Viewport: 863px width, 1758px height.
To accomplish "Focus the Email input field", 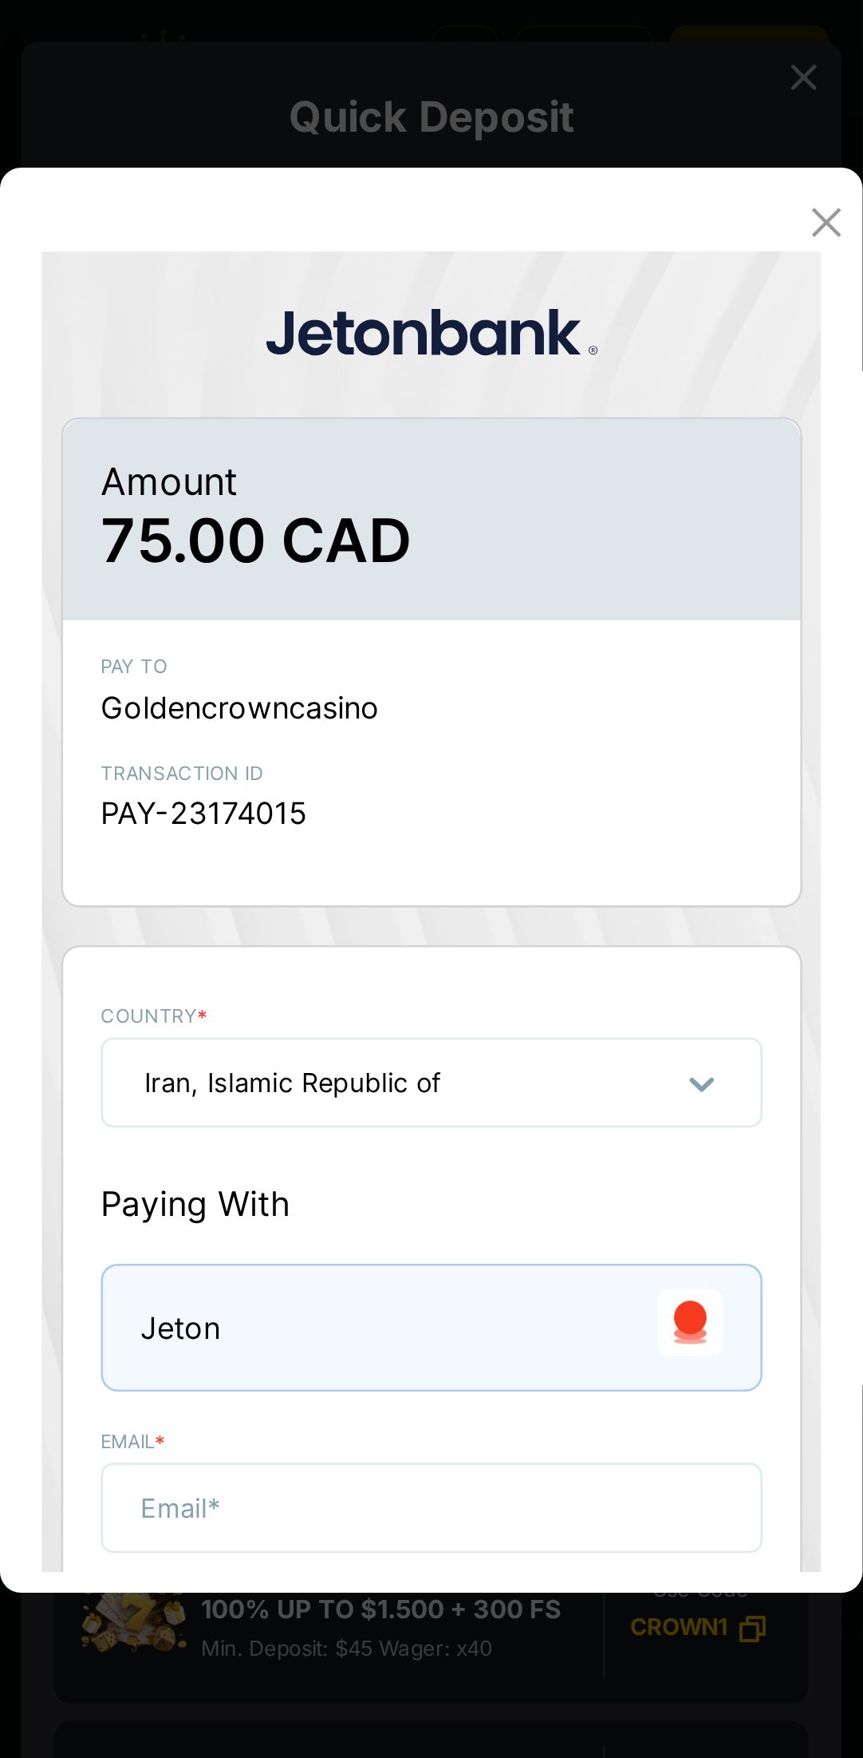I will (431, 1508).
